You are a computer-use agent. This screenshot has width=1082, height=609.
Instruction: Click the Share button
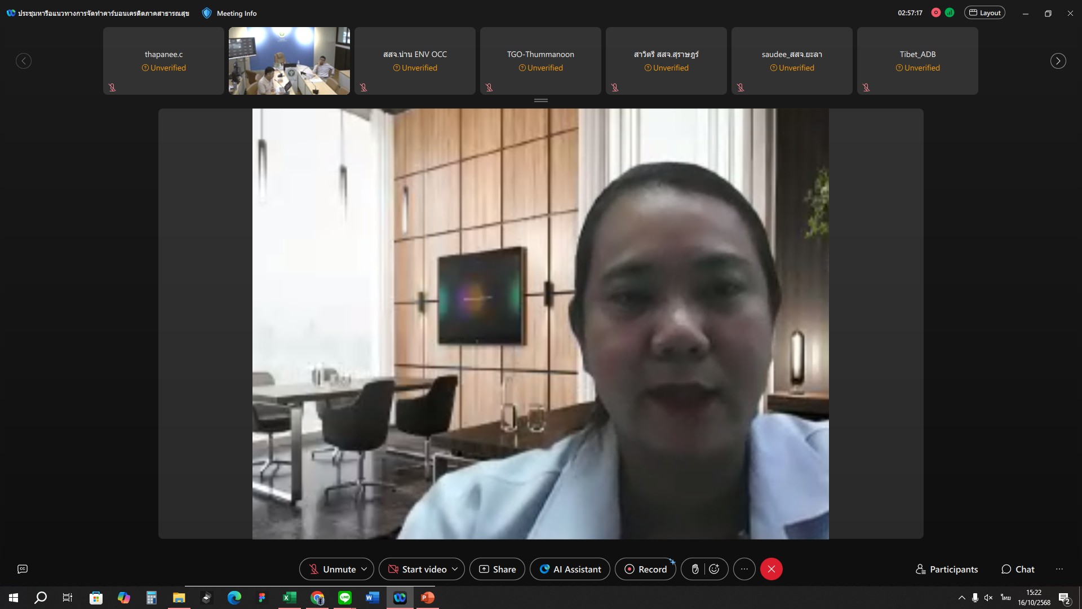pos(497,569)
